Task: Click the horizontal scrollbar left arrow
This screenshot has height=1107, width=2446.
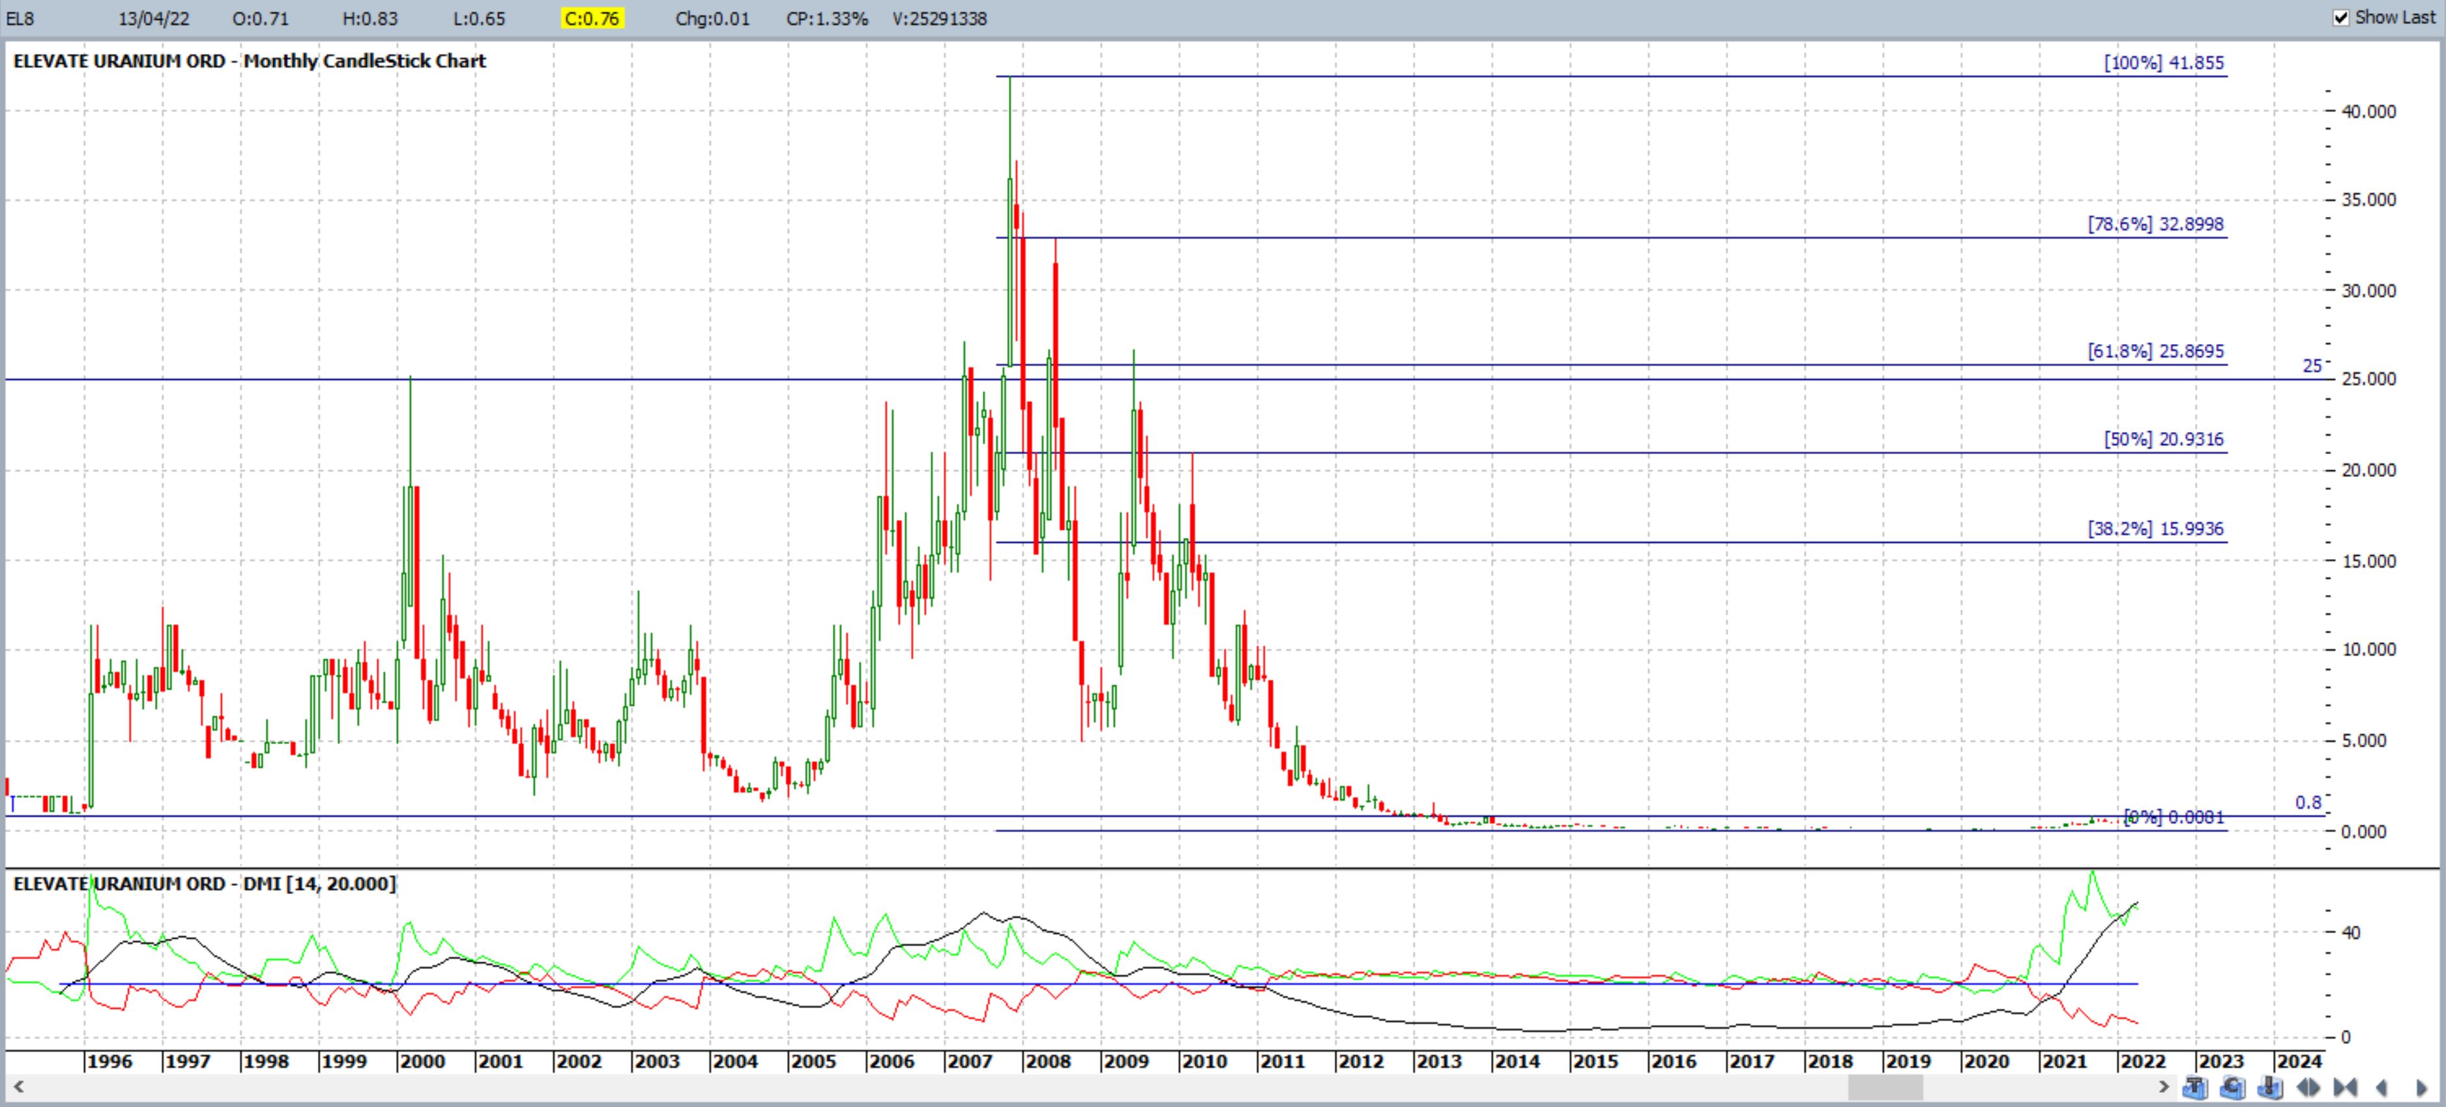Action: [x=18, y=1087]
